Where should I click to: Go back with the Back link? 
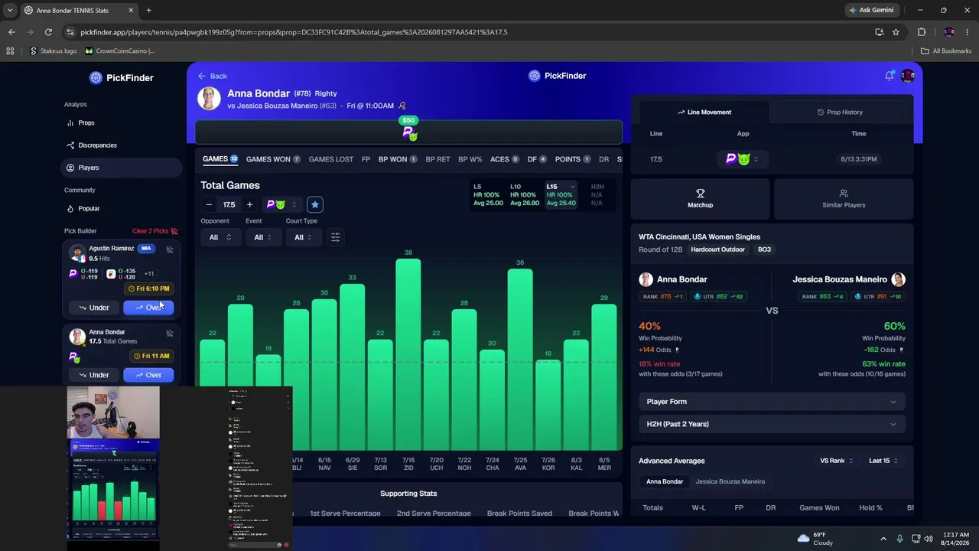[x=213, y=76]
